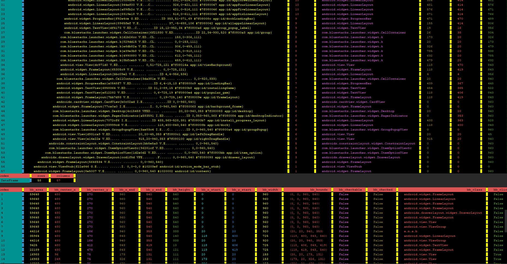This screenshot has height=264, width=507.
Task: Click the "app:id/popular_gam" text
Action: tap(212, 92)
